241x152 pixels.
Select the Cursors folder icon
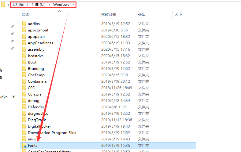tap(24, 94)
